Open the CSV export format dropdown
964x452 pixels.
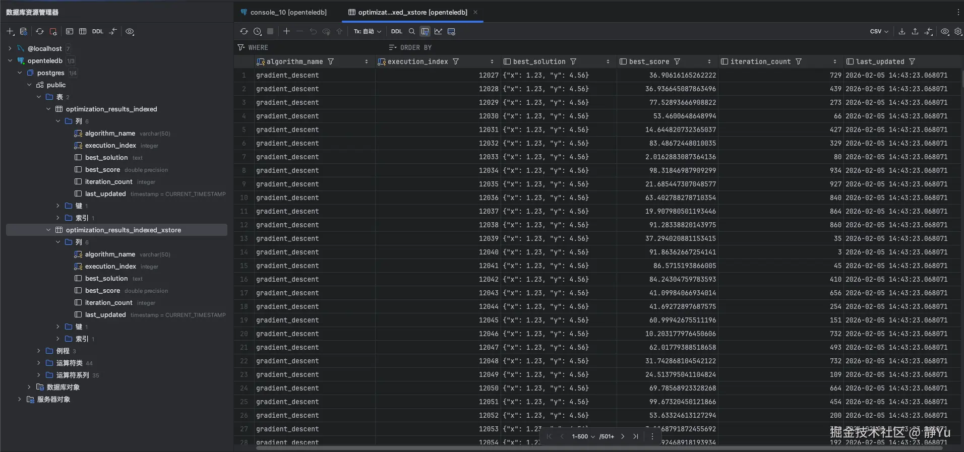(879, 31)
